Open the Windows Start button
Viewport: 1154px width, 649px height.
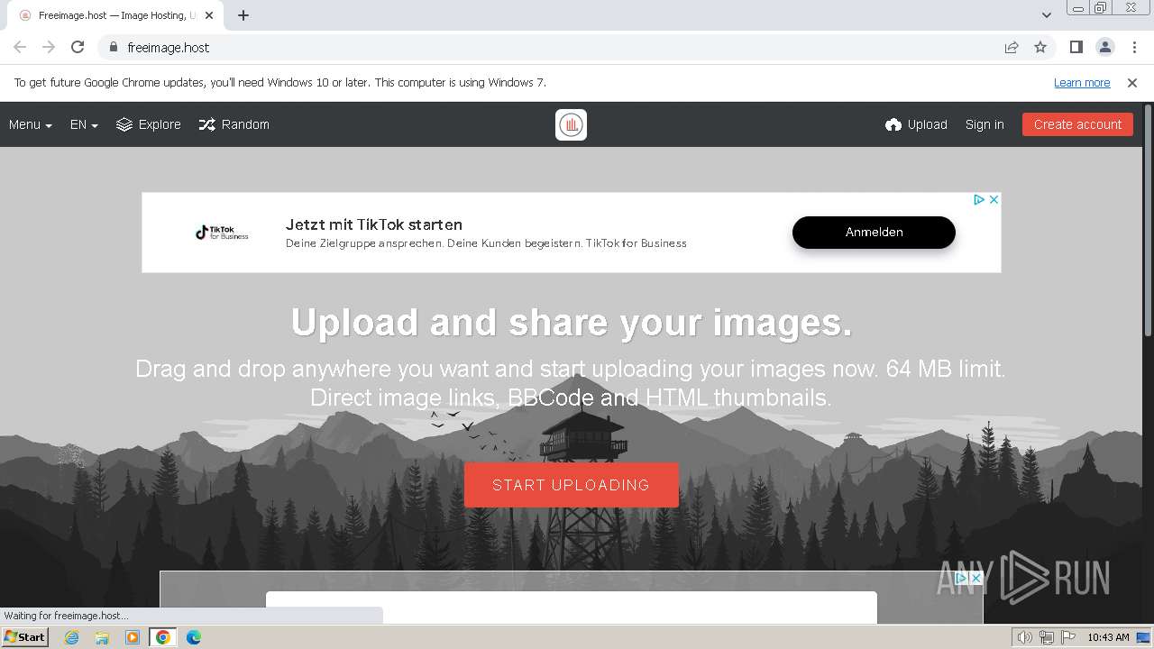25,637
